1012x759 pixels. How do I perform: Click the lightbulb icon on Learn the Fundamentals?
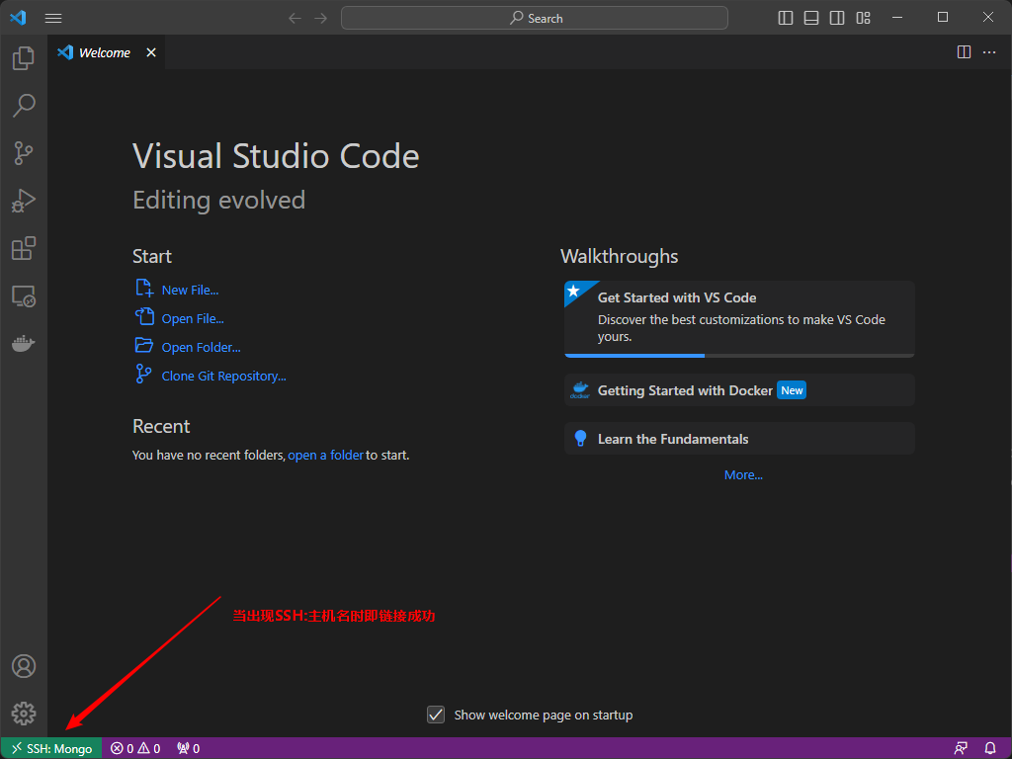pyautogui.click(x=580, y=439)
